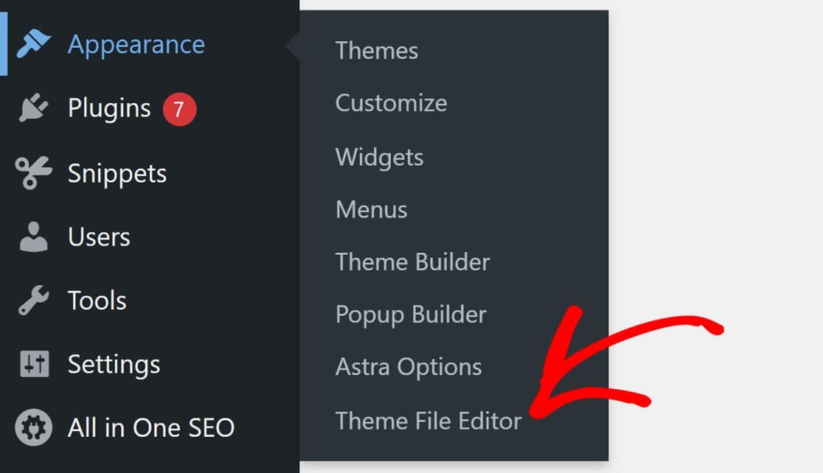
Task: Click the All in One SEO gear icon
Action: pyautogui.click(x=34, y=427)
